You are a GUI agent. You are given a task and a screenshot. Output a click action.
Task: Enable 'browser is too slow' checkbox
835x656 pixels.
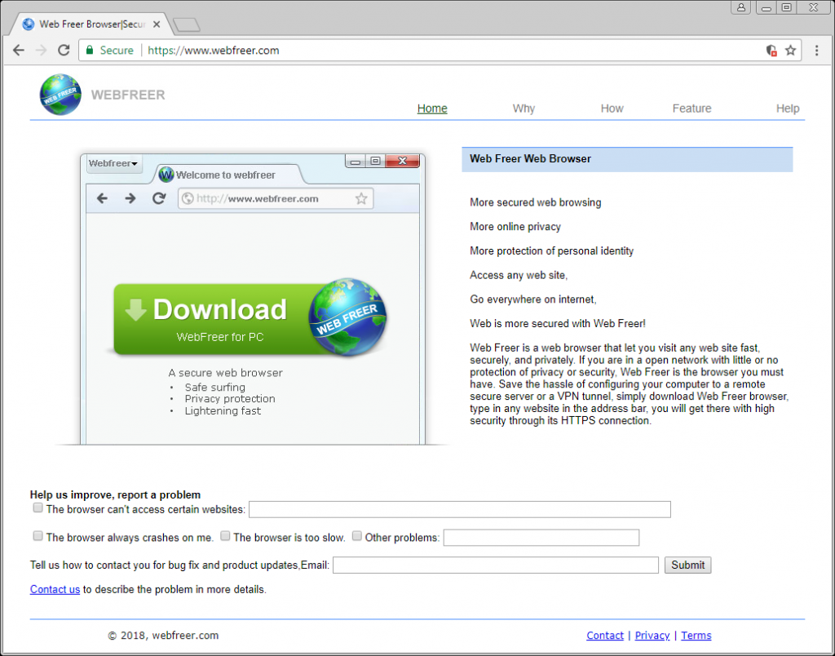(224, 536)
